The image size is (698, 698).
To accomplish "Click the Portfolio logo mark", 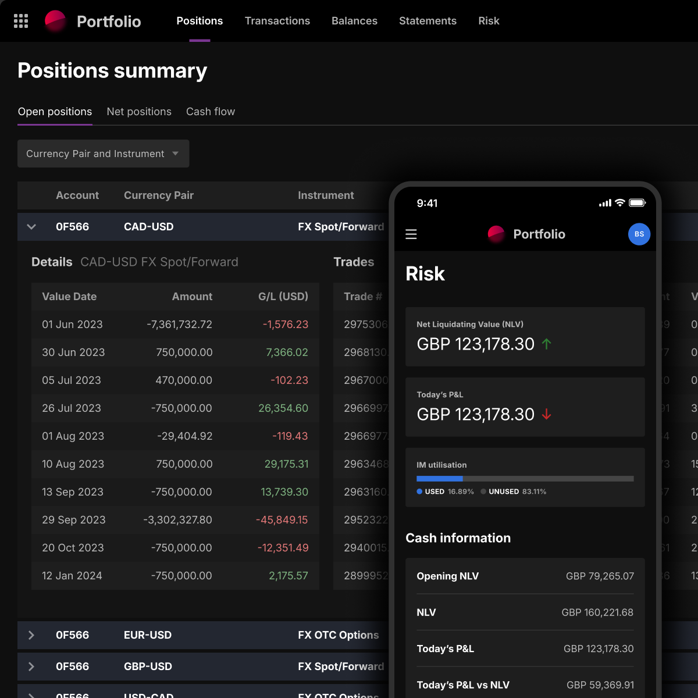I will click(55, 20).
